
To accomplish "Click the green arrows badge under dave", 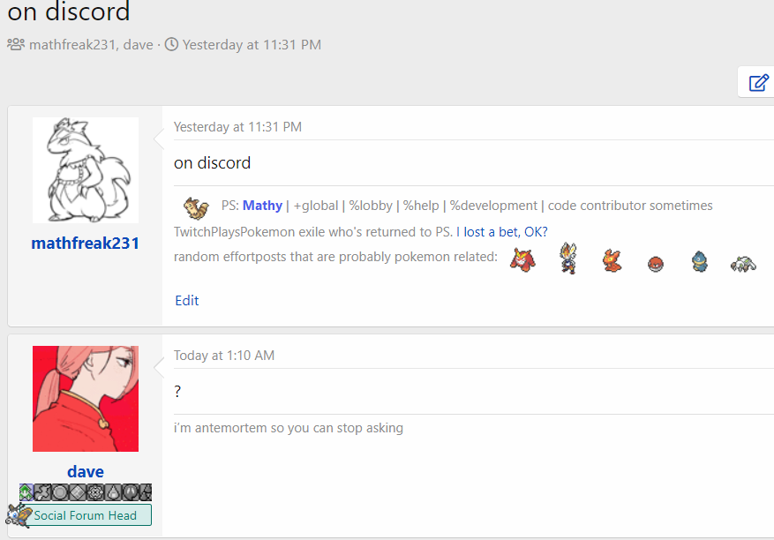I will tap(26, 492).
